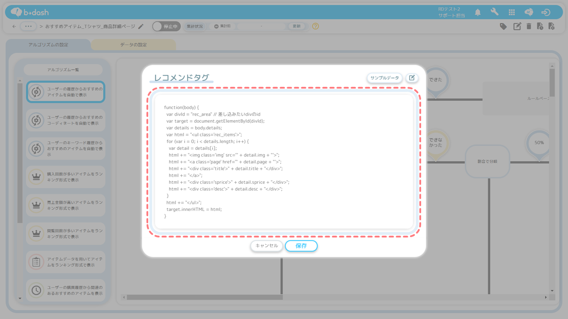Select ユーザーの購買履歴から関連 algorithm
The image size is (568, 319).
coord(66,290)
